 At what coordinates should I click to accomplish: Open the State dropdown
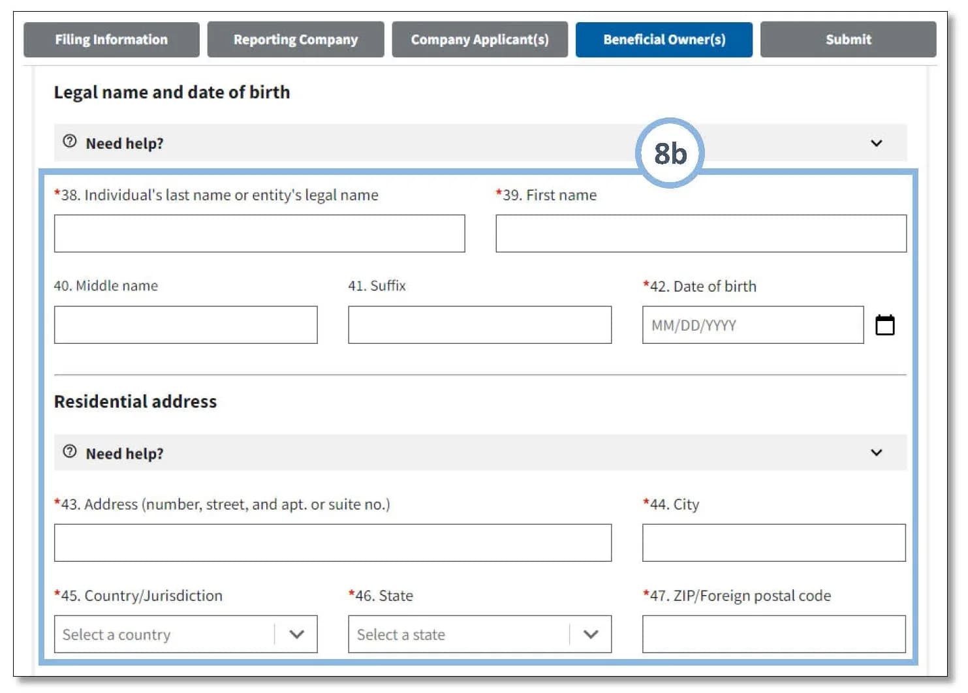click(x=480, y=634)
